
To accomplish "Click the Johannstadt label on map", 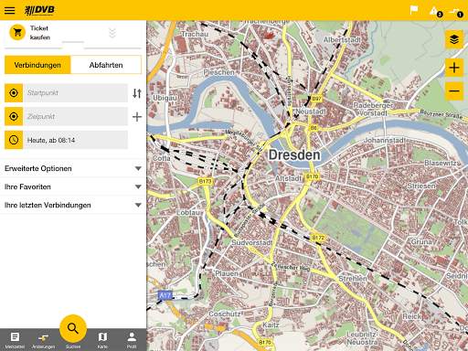I will (x=384, y=140).
